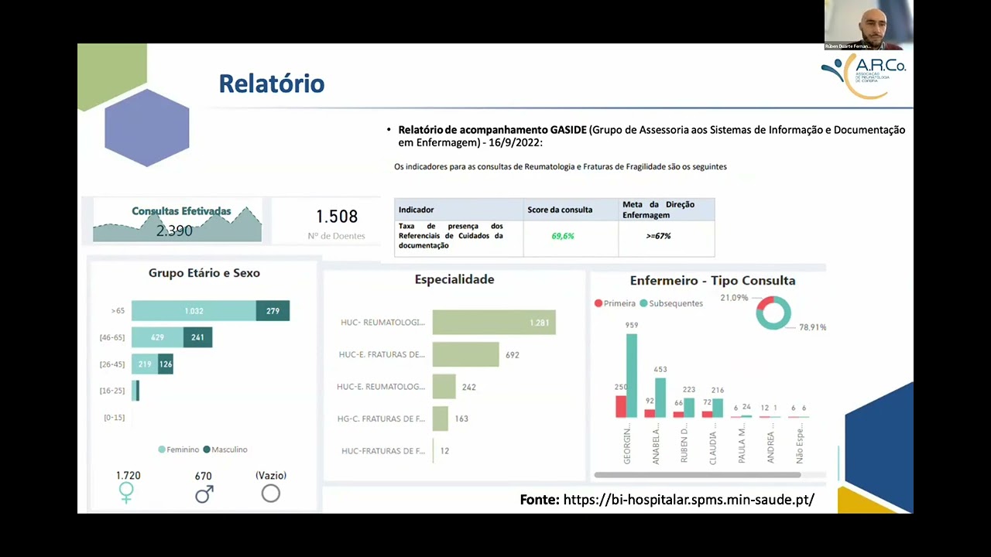Viewport: 991px width, 557px height.
Task: Click RUBEN D Subsequentes bar showing 223
Action: tap(689, 408)
